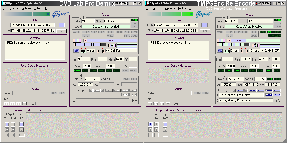Open the Tables menu in right window
Viewport: 287px width, 143px height.
click(182, 8)
